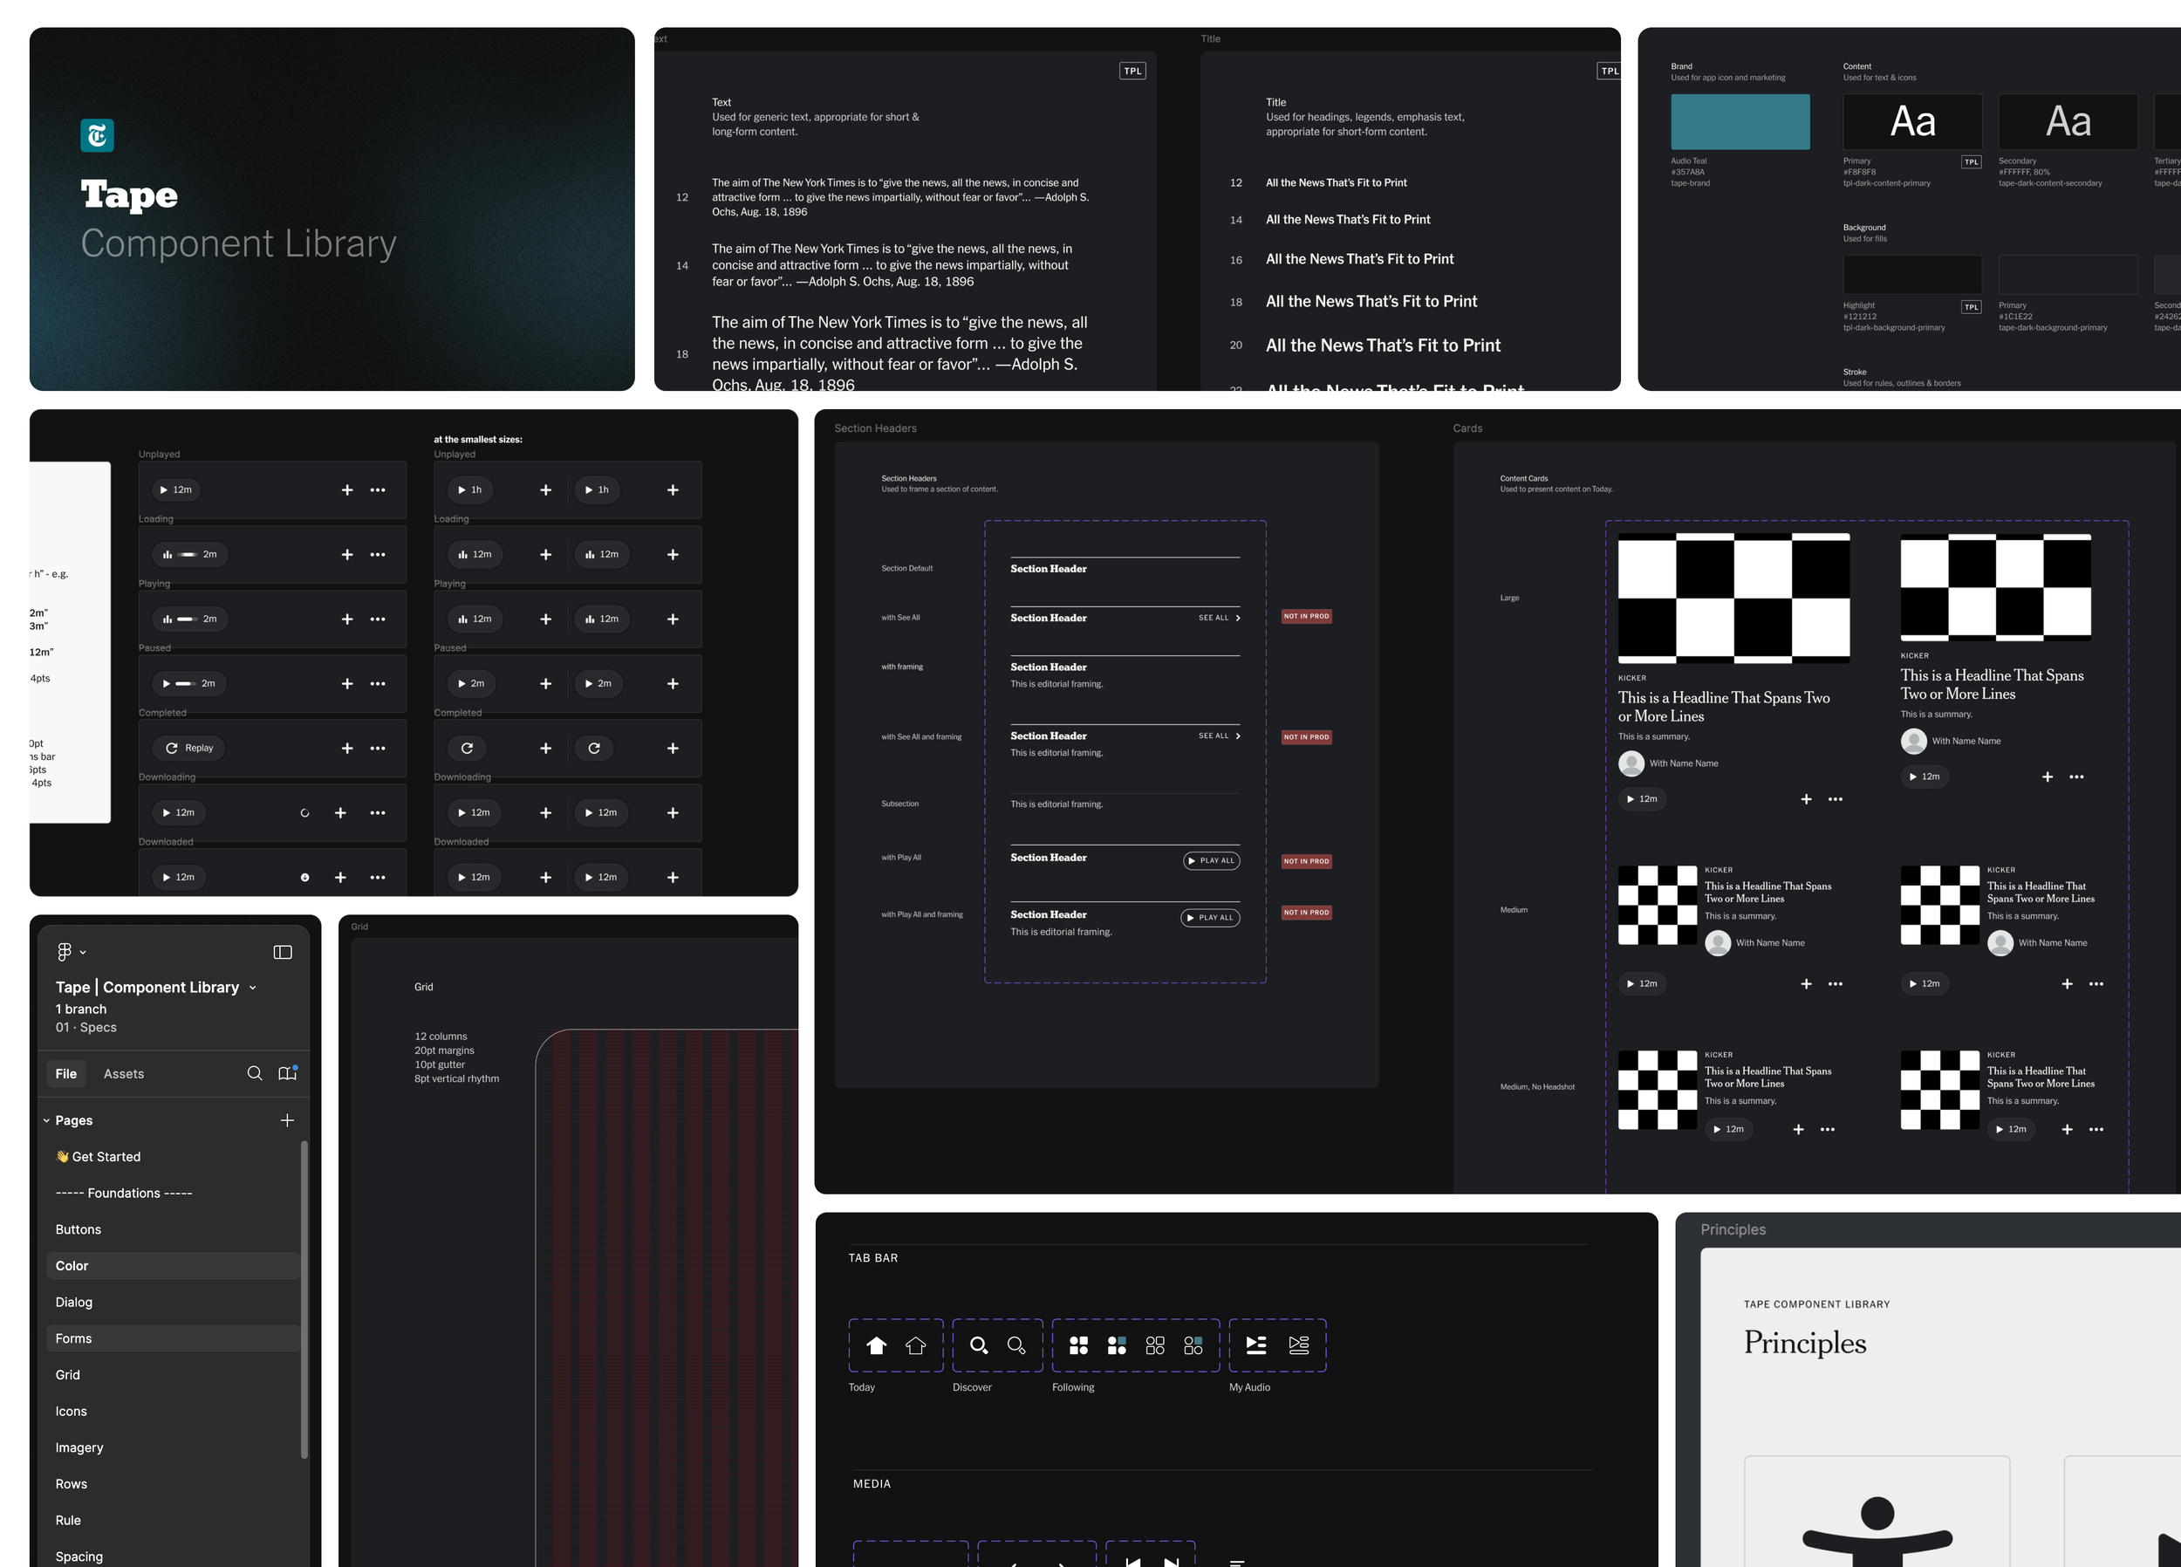Image resolution: width=2181 pixels, height=1567 pixels.
Task: Click the outlined magnifier icon under Discover
Action: (x=1015, y=1345)
